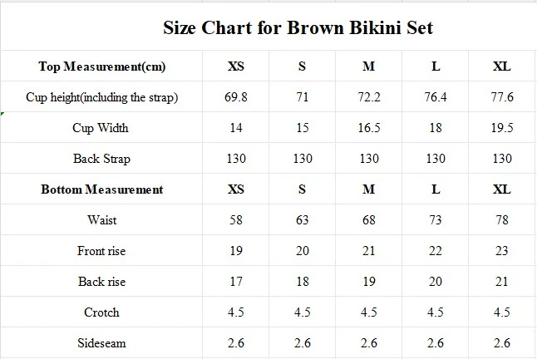The width and height of the screenshot is (537, 359).
Task: Click the waist value 58 cell
Action: [236, 220]
